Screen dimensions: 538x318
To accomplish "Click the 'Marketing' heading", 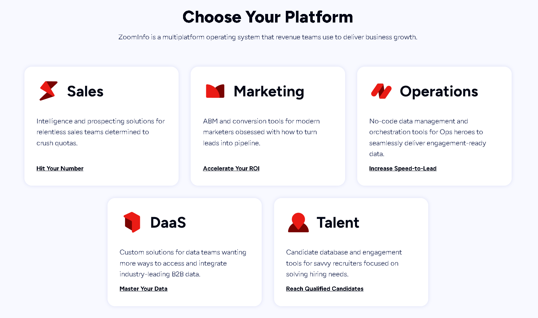I will (x=269, y=91).
